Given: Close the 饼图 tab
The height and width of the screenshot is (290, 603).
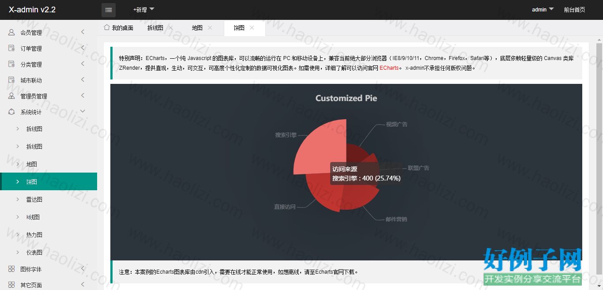Looking at the screenshot, I should coord(252,27).
